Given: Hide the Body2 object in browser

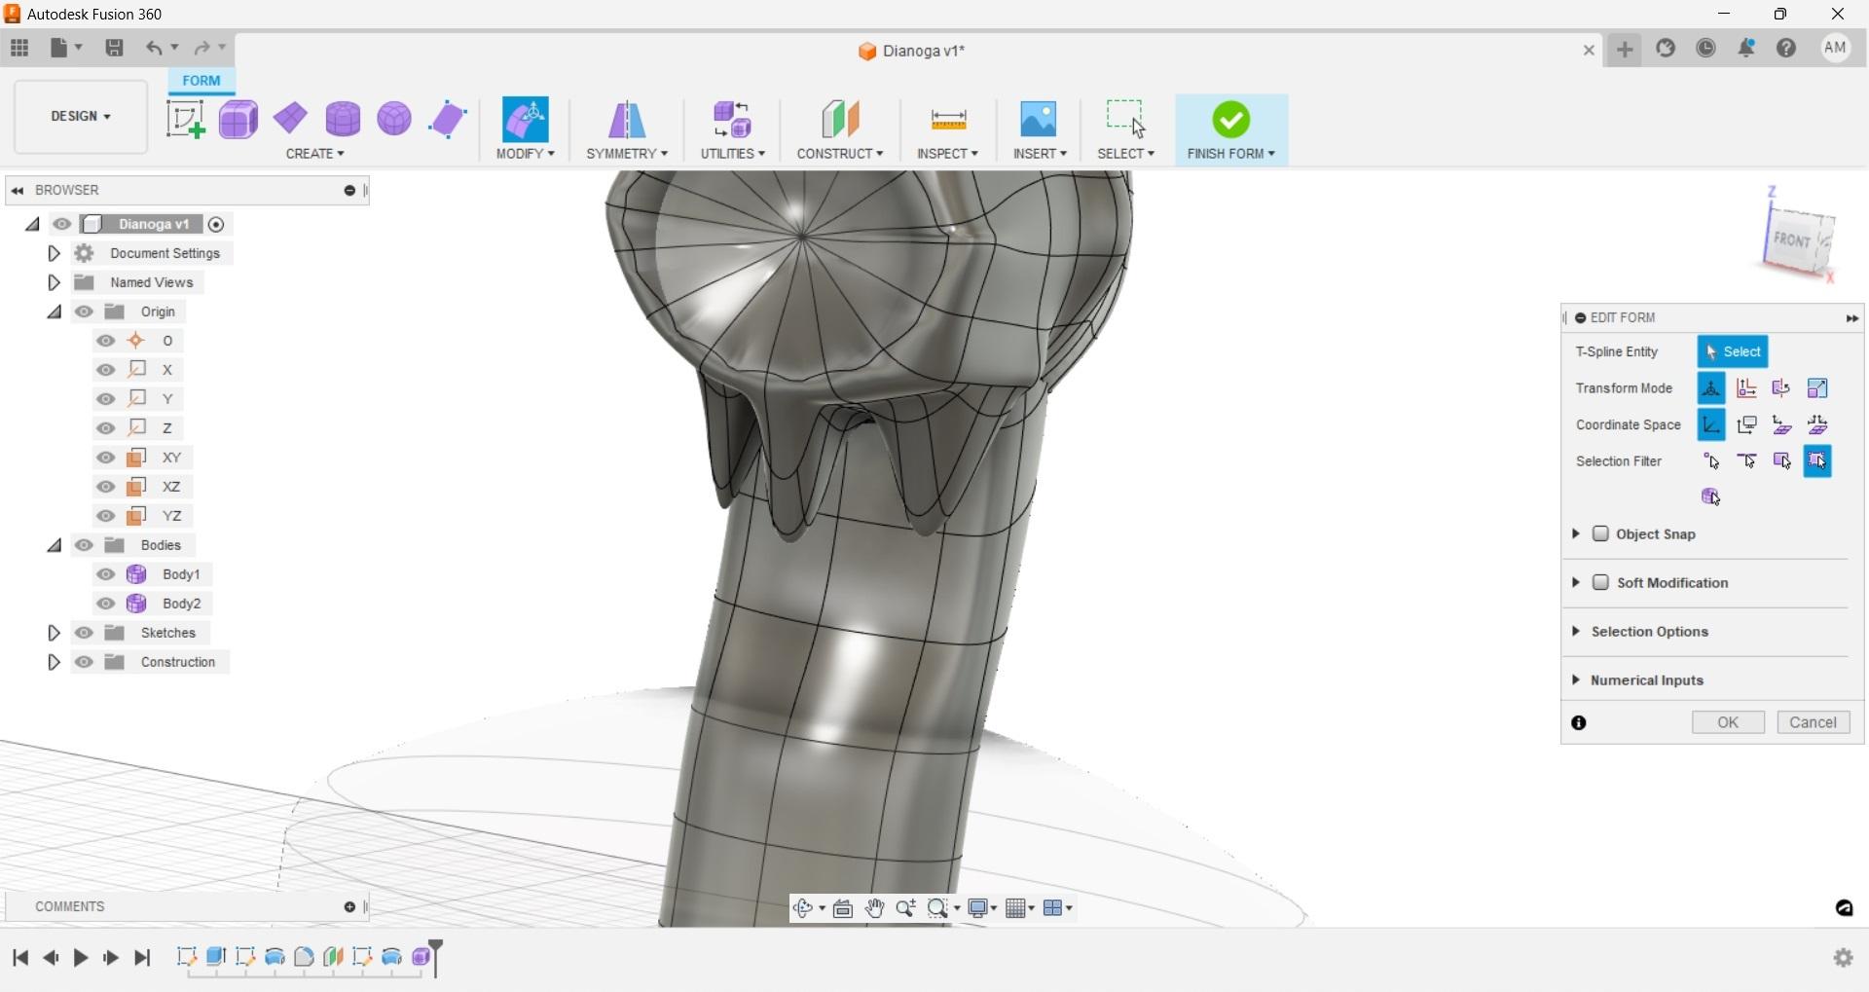Looking at the screenshot, I should [105, 604].
